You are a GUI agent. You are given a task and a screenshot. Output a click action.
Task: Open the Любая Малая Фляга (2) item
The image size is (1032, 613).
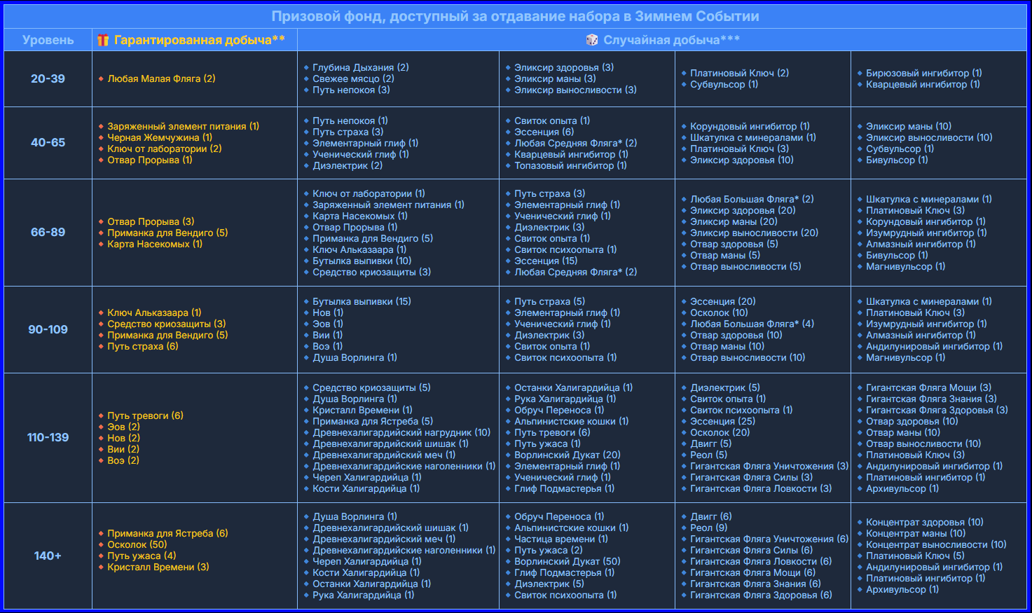tap(161, 79)
